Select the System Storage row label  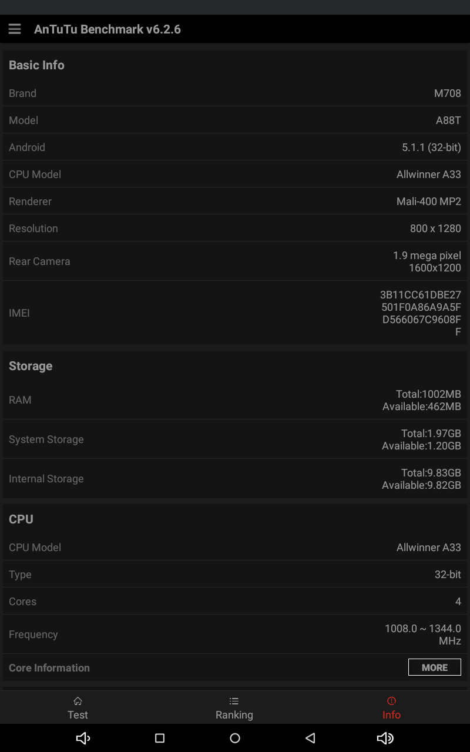(46, 439)
